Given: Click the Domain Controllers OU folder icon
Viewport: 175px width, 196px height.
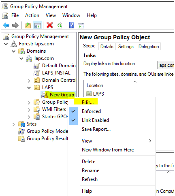Looking at the screenshot, I should point(37,80).
